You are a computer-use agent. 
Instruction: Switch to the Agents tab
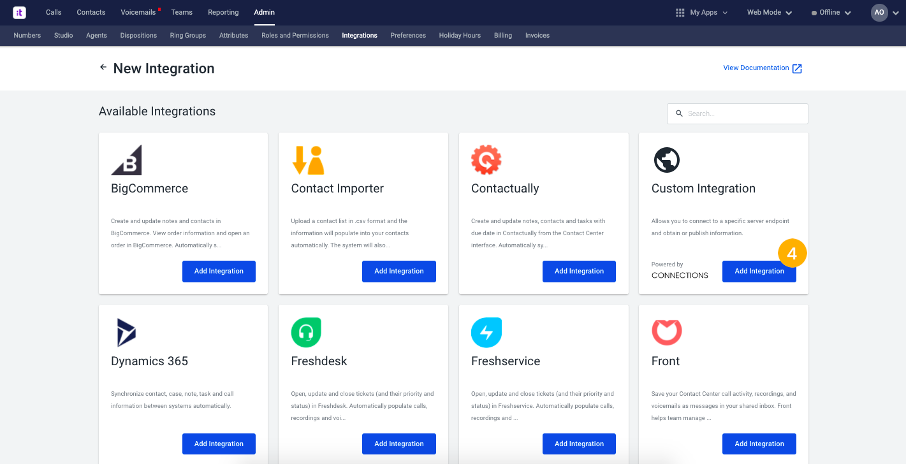[96, 35]
